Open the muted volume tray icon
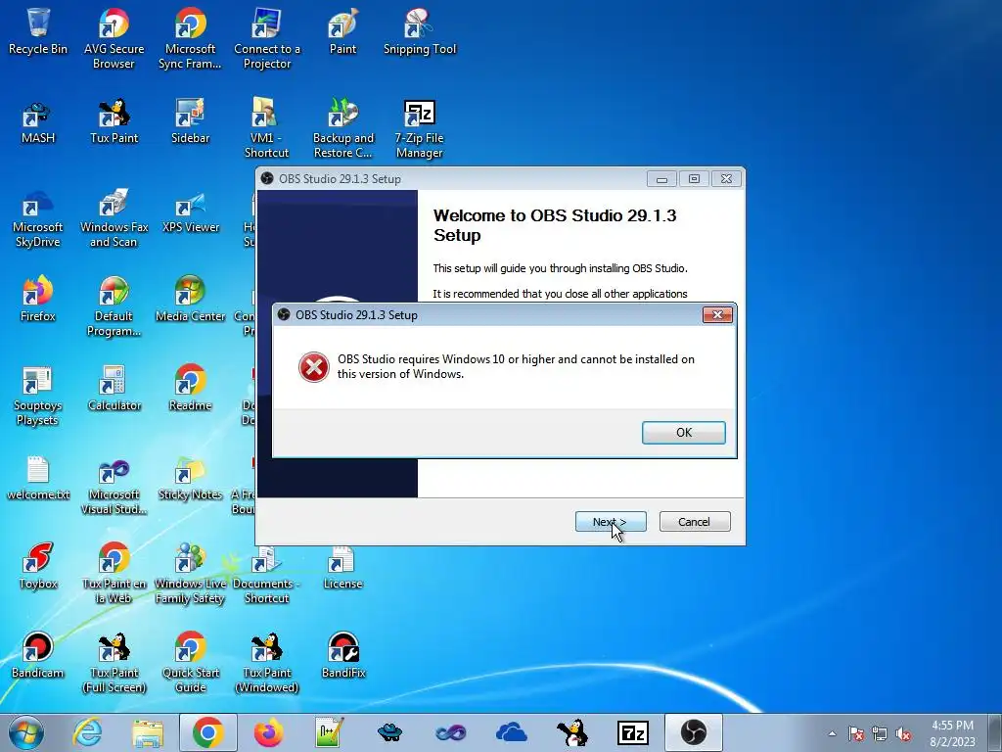1002x752 pixels. (x=903, y=733)
